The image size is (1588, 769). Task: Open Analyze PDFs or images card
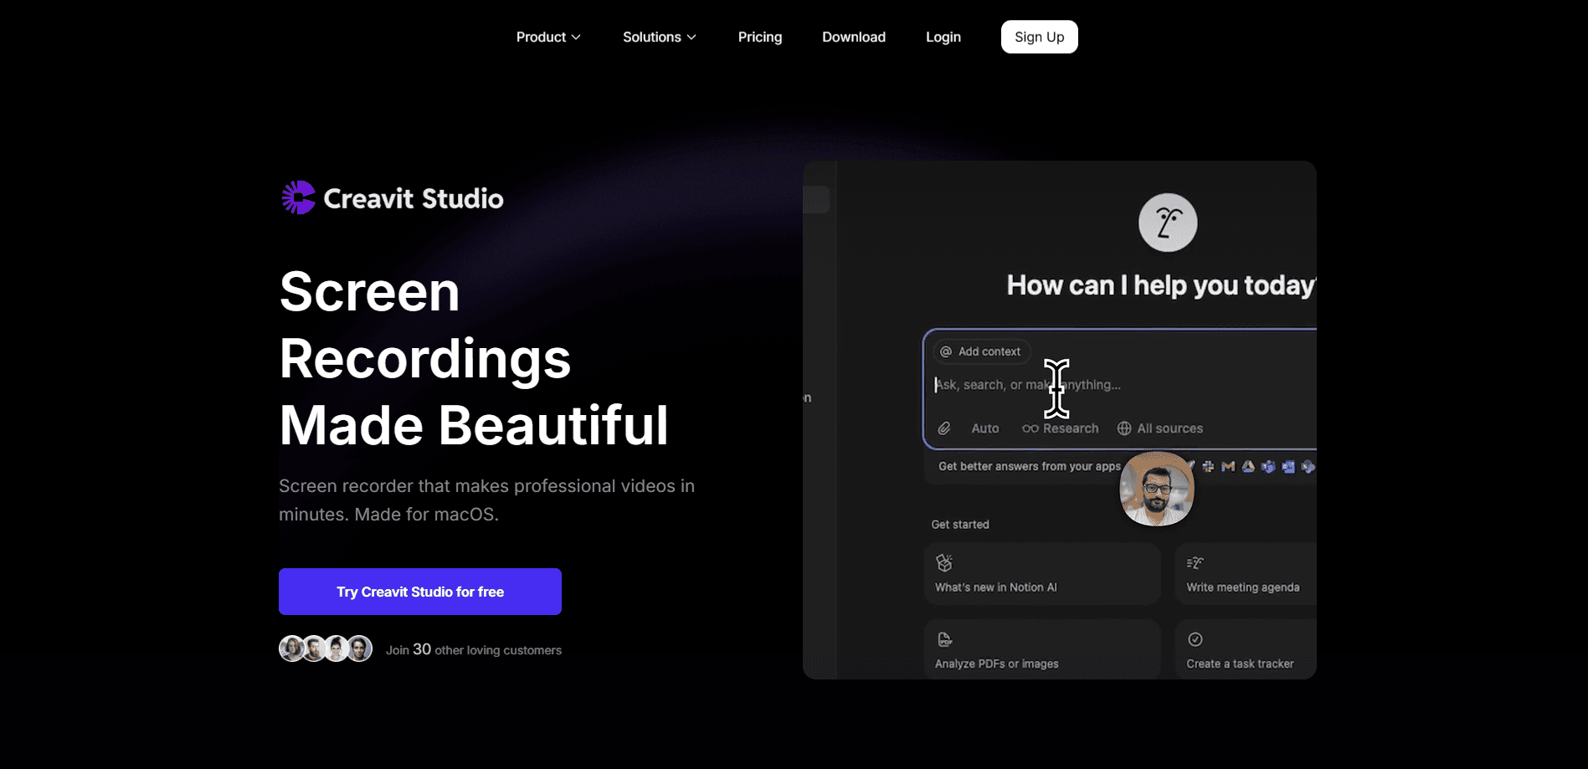pos(1042,649)
